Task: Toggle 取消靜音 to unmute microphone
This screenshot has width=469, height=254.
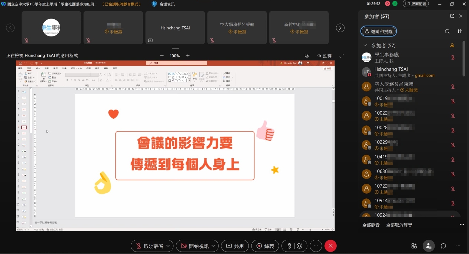Action: [150, 246]
